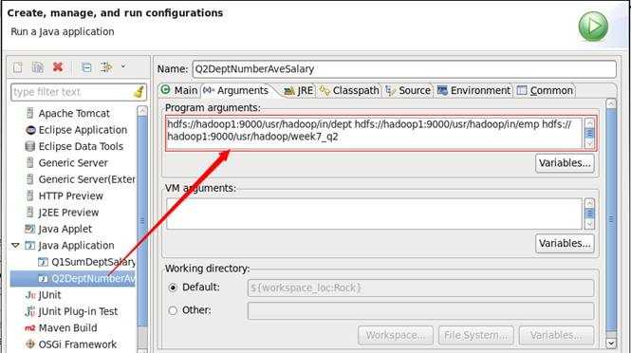Open the JRE tab
631x353 pixels.
coord(299,90)
